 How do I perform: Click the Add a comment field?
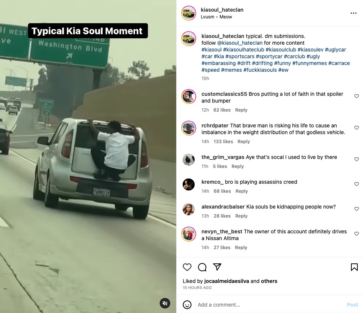tap(270, 305)
